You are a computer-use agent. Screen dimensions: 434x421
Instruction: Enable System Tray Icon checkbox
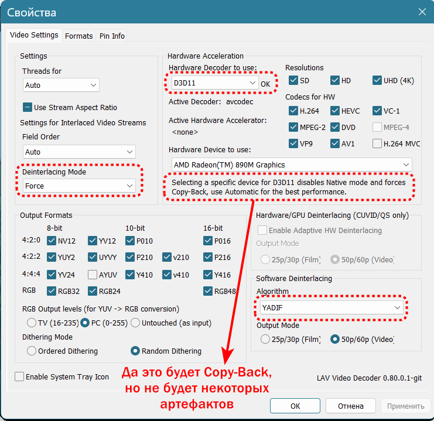(x=19, y=376)
